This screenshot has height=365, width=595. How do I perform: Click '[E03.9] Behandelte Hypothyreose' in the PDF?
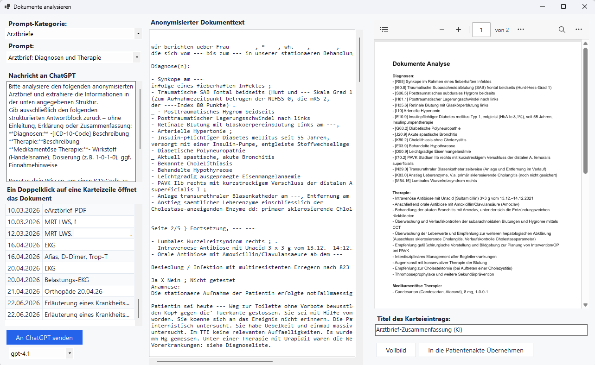point(424,146)
